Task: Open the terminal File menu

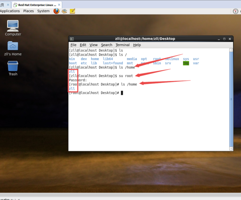Action: 74,45
